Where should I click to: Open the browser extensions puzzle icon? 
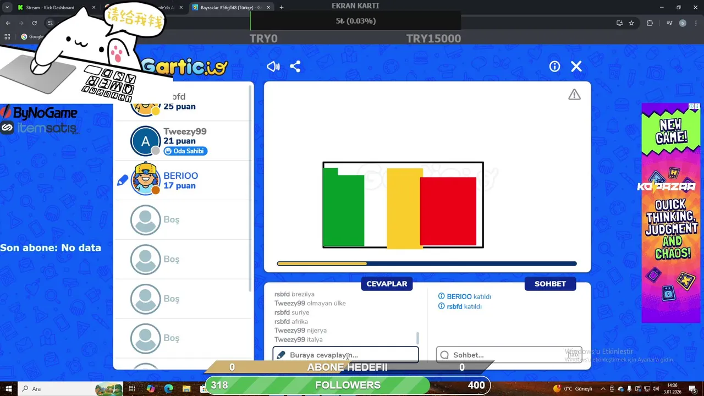tap(650, 23)
